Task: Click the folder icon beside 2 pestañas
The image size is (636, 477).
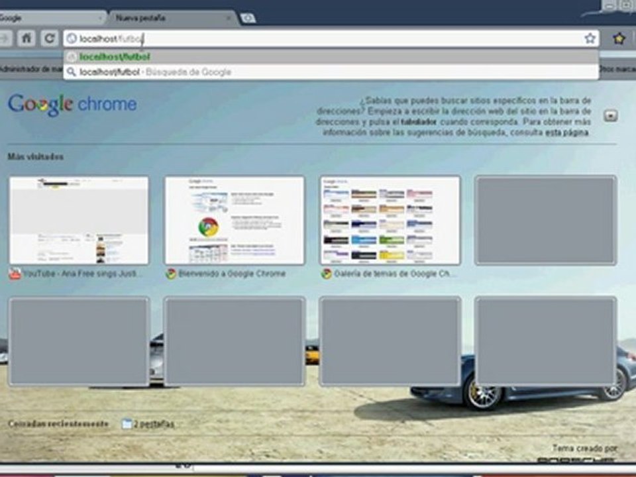Action: (127, 424)
